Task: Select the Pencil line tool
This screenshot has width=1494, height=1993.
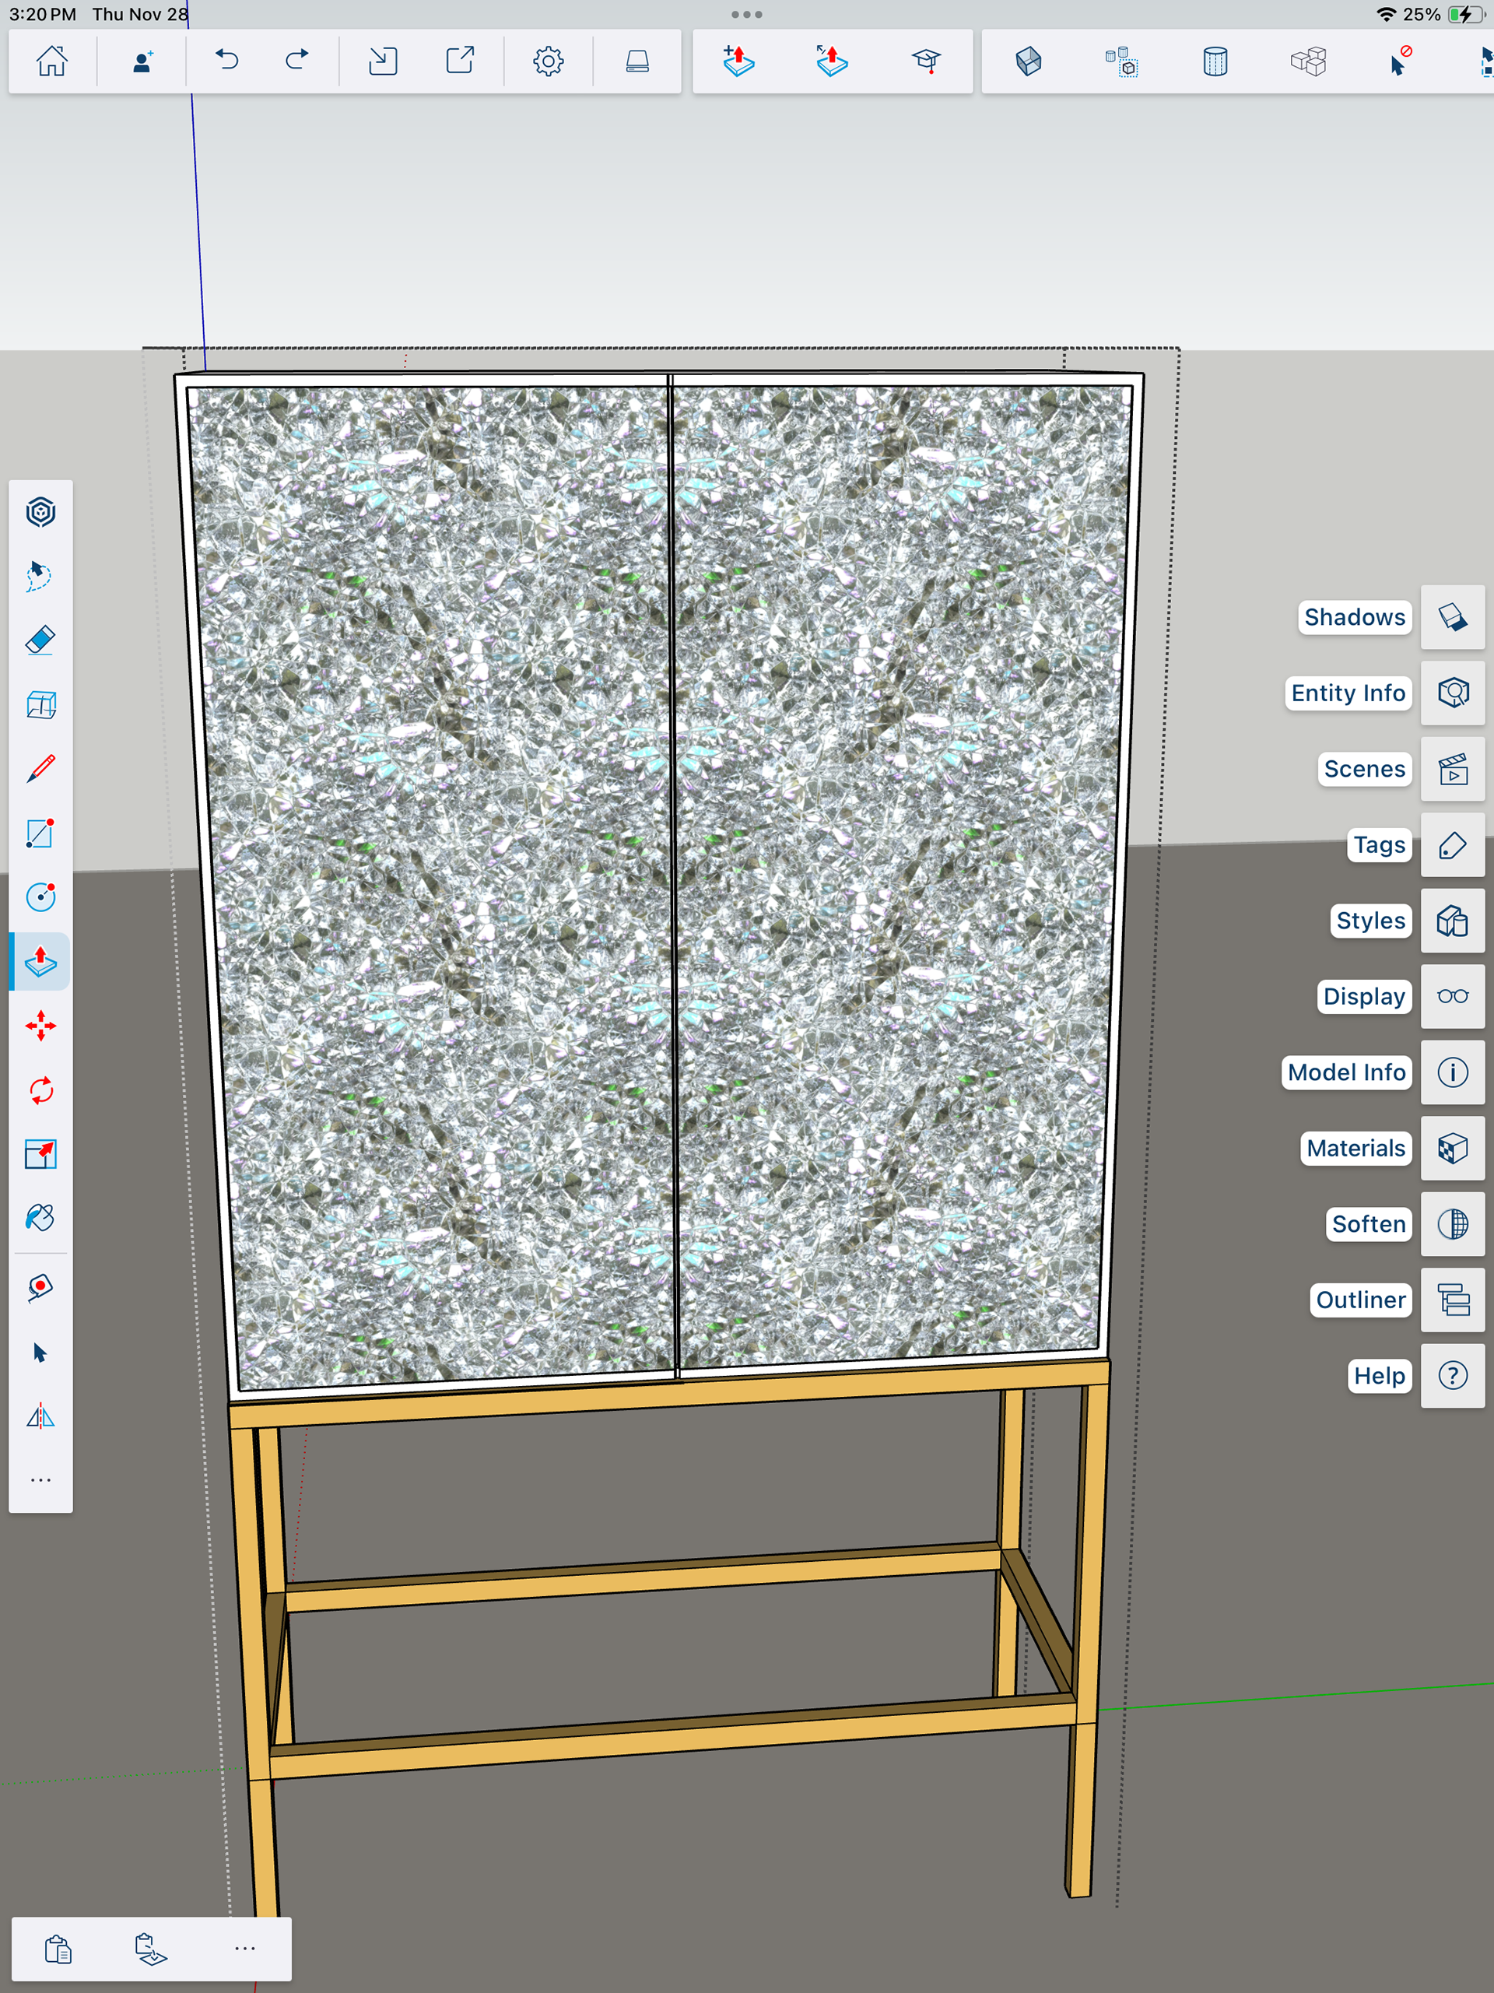Action: point(40,769)
